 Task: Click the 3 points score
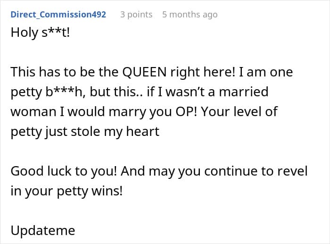pyautogui.click(x=136, y=15)
